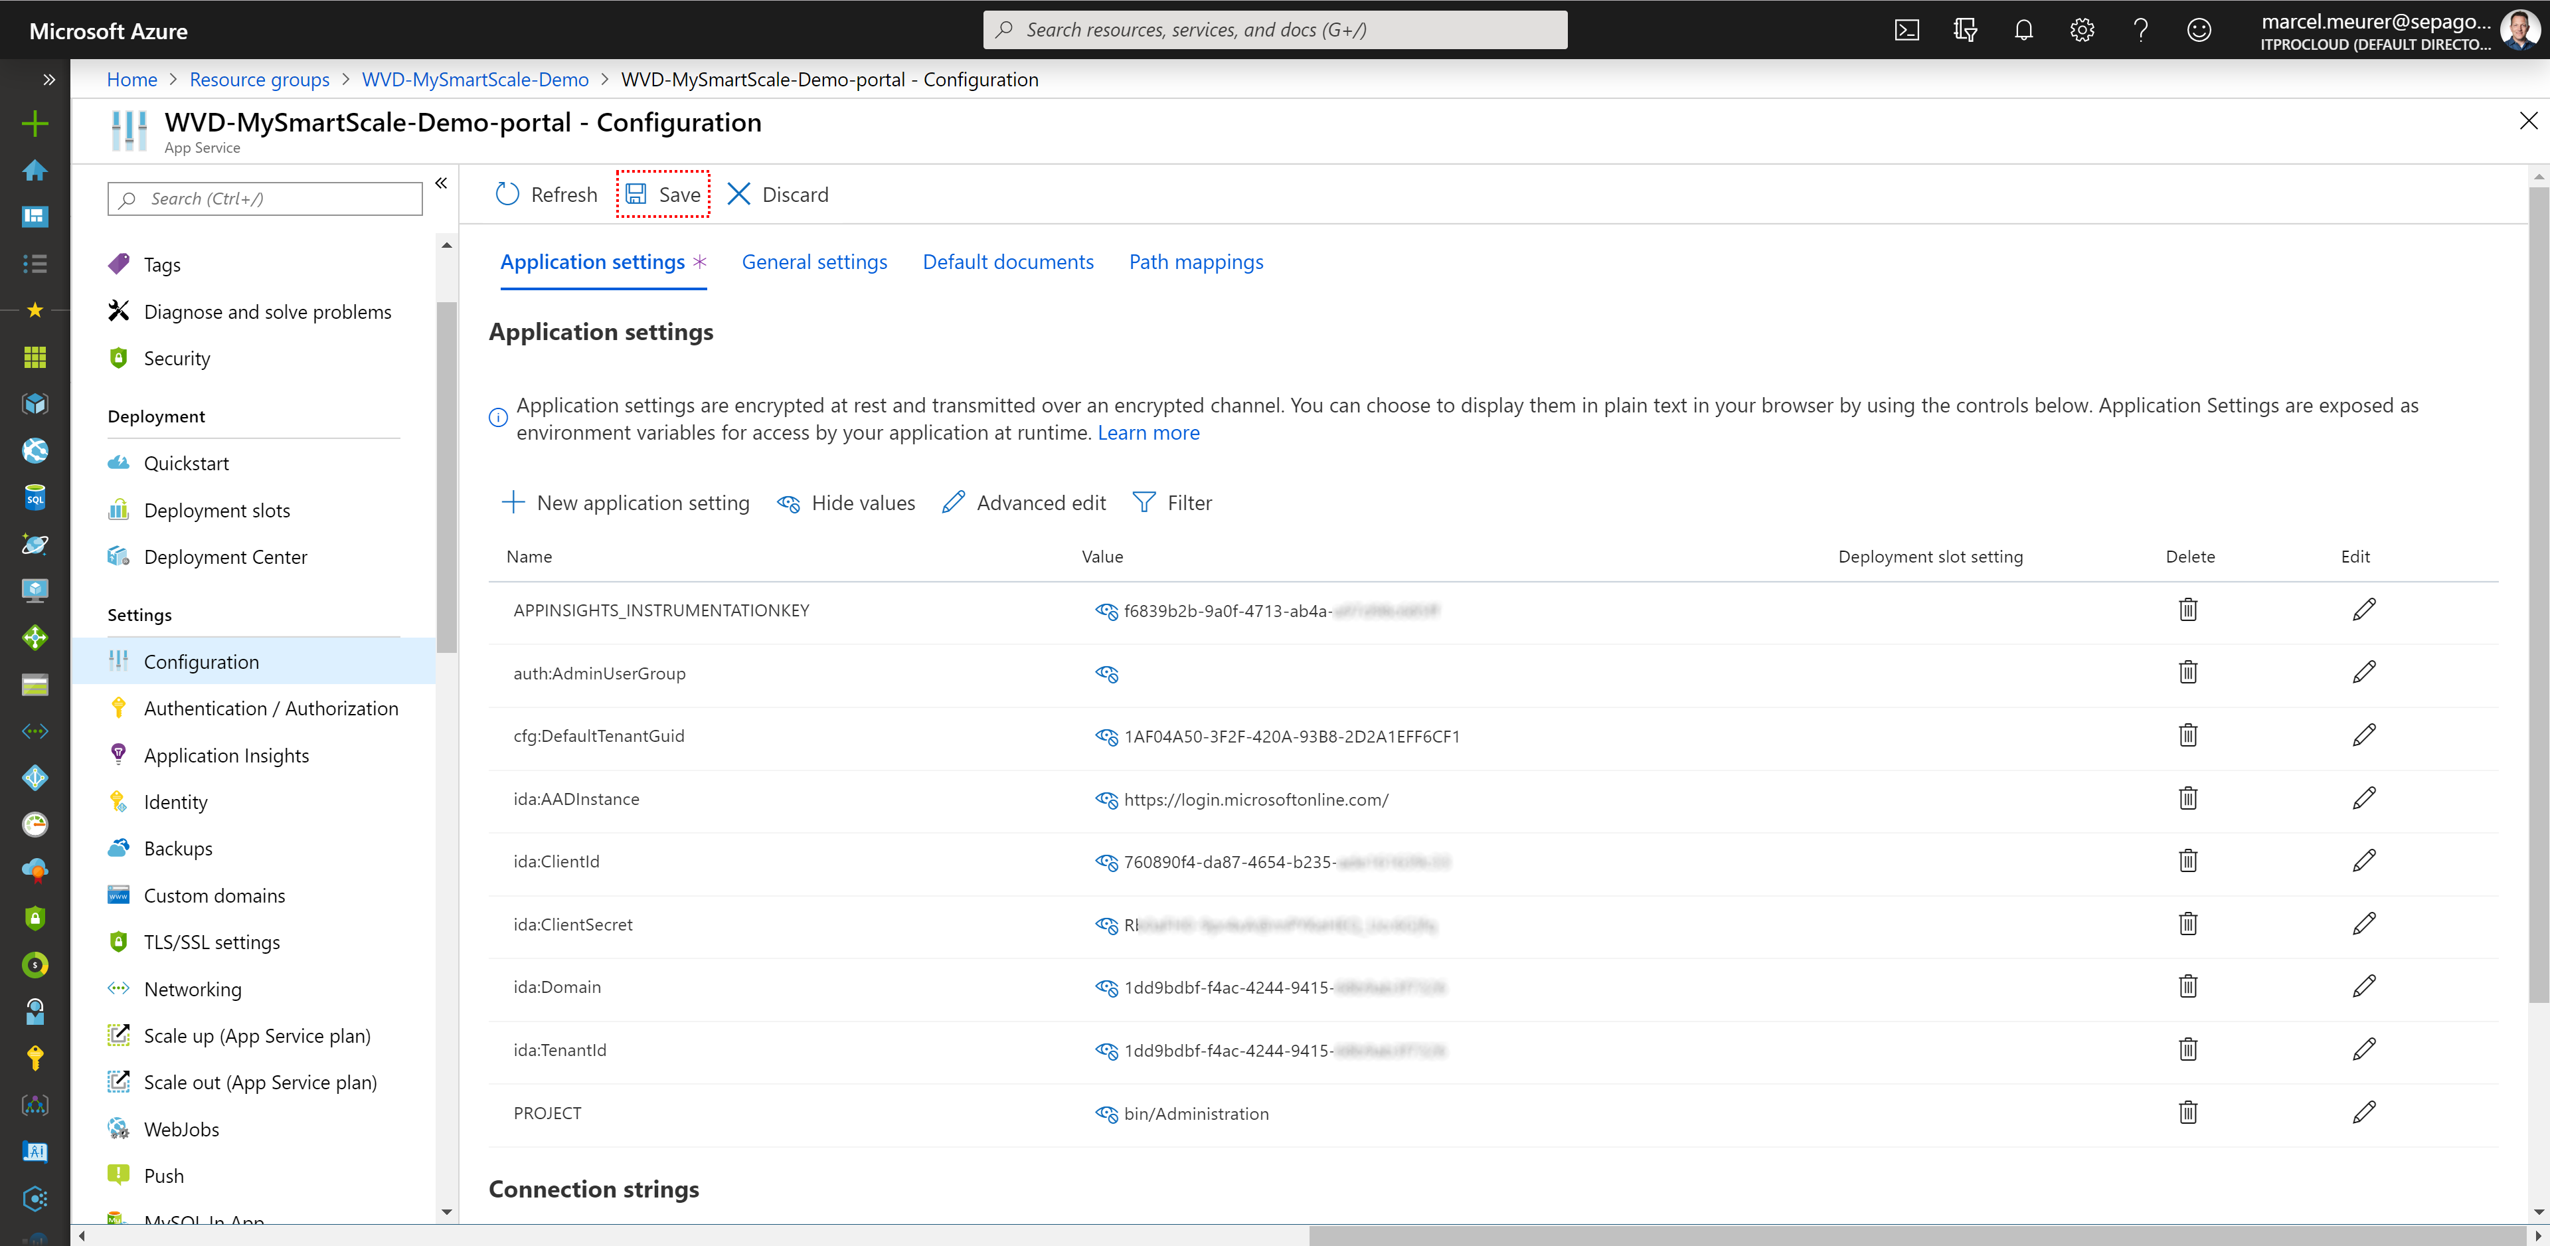Open Cloud Shell from the top bar
Image resolution: width=2550 pixels, height=1246 pixels.
click(1907, 30)
